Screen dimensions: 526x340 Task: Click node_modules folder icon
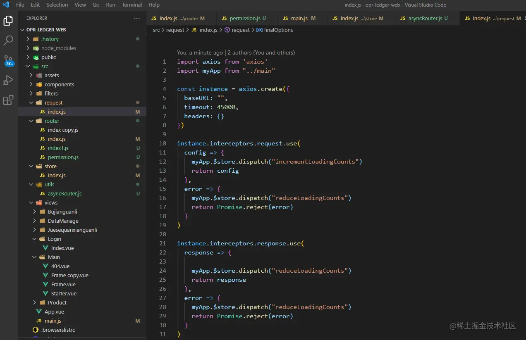[36, 48]
